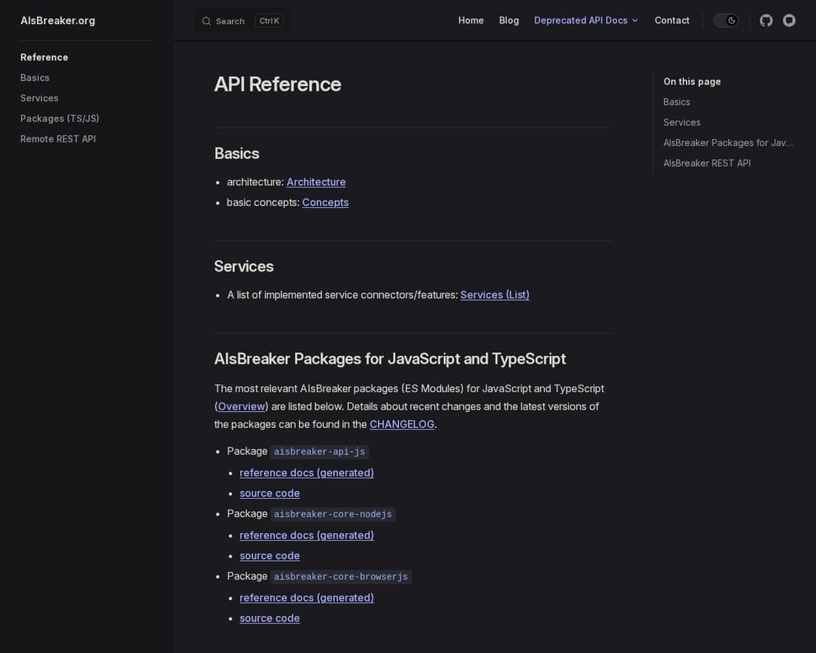Open reference docs for aisbreaker-core-nodejs
Viewport: 816px width, 653px height.
tap(307, 535)
